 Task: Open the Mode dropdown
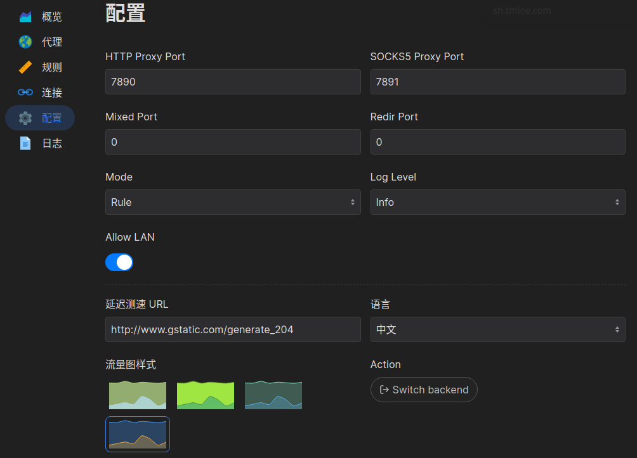tap(233, 201)
